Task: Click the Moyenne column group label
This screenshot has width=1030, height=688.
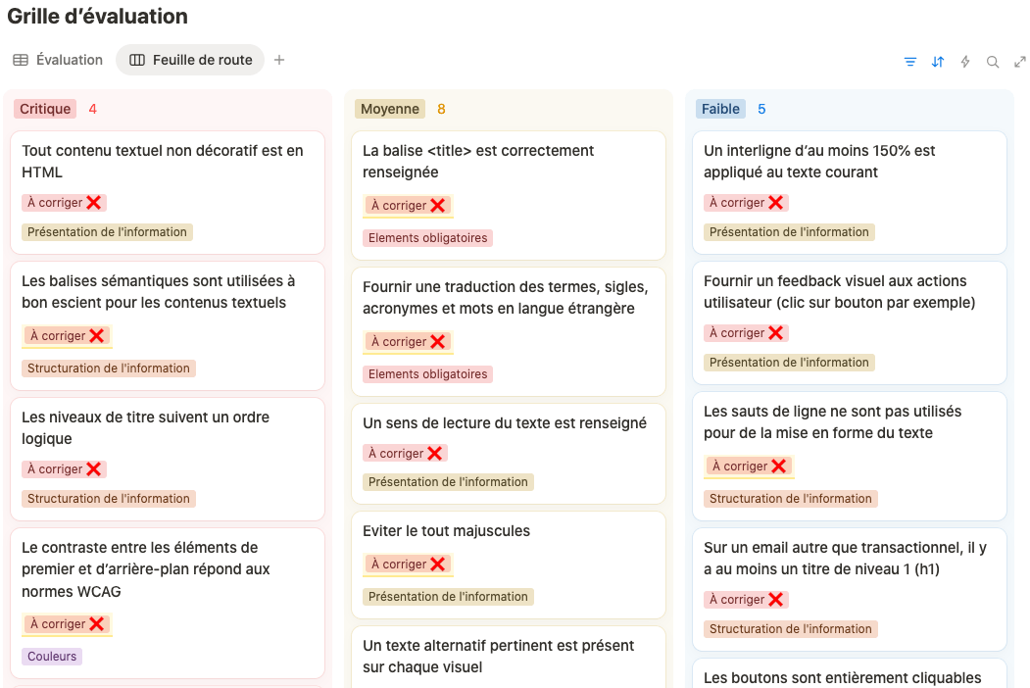Action: tap(389, 109)
